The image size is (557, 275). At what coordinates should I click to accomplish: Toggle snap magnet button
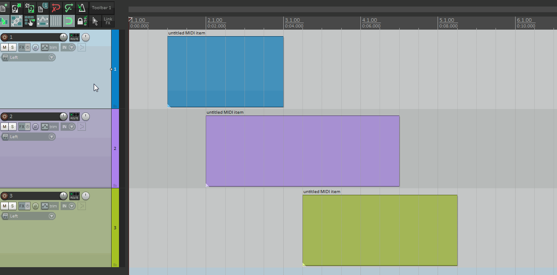(68, 21)
